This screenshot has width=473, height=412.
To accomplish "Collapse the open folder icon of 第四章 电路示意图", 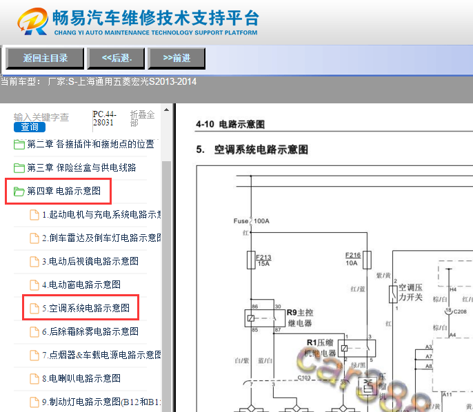I will (x=19, y=191).
